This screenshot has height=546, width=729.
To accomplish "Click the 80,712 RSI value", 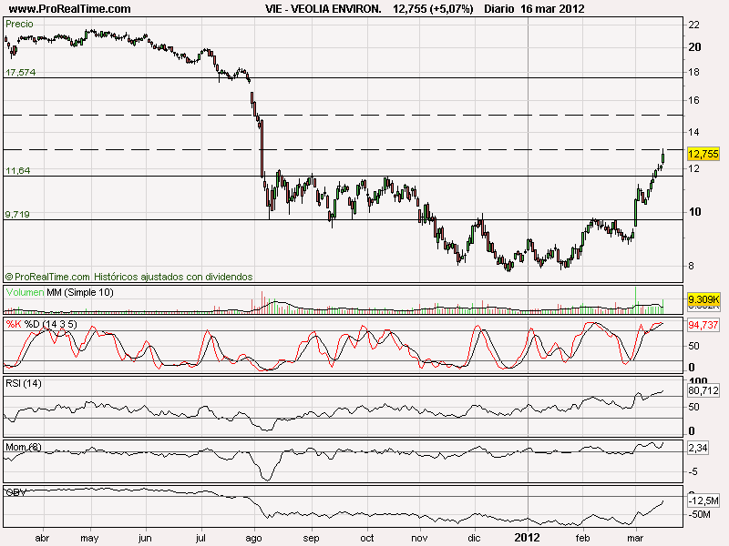I will (703, 390).
